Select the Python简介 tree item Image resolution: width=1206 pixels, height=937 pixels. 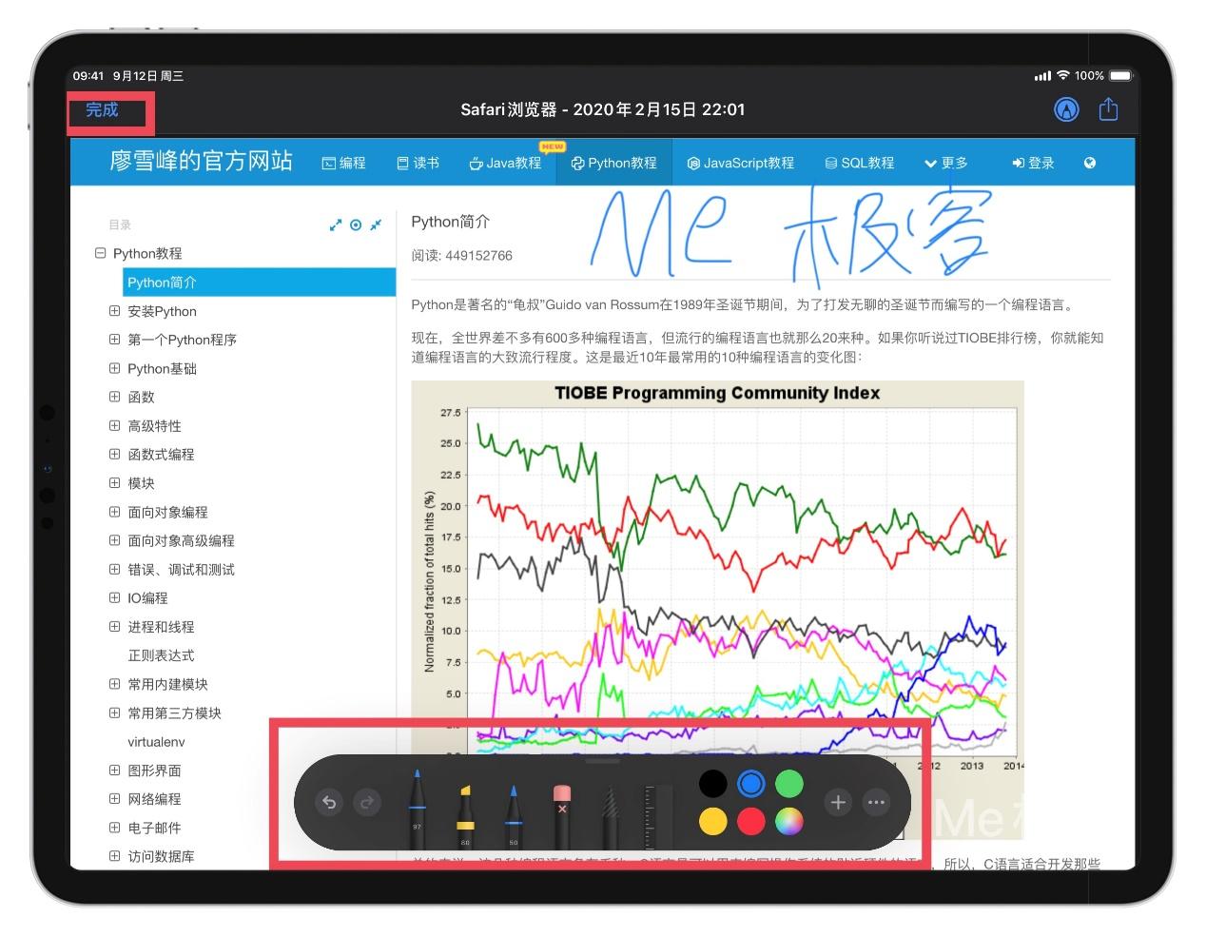259,283
